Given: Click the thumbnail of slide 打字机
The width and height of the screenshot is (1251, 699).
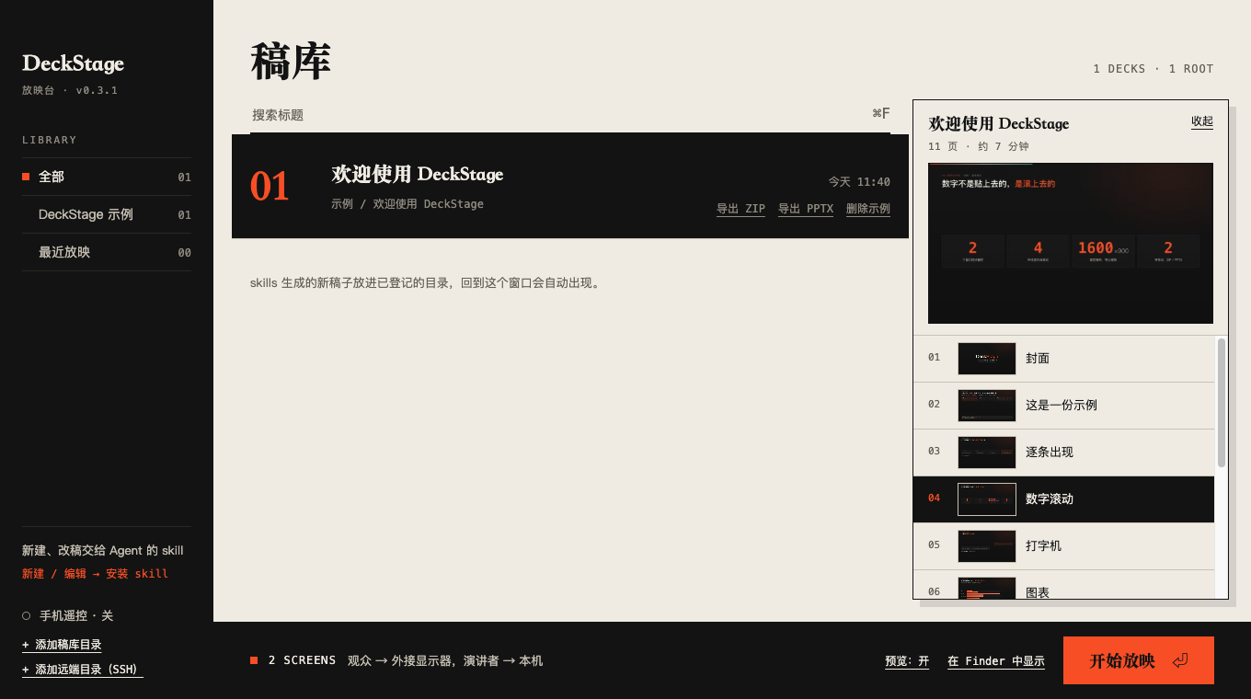Looking at the screenshot, I should coord(987,546).
